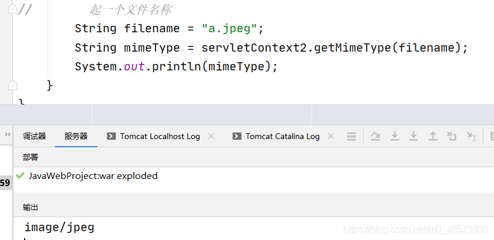
Task: Click the getMimeType method call in code
Action: tap(353, 48)
